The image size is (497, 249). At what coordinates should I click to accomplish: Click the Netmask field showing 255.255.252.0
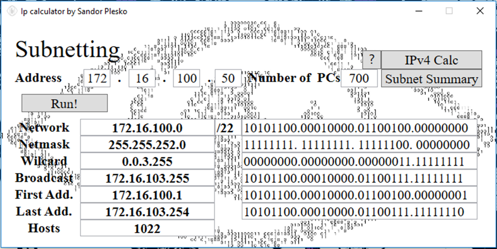coord(147,145)
